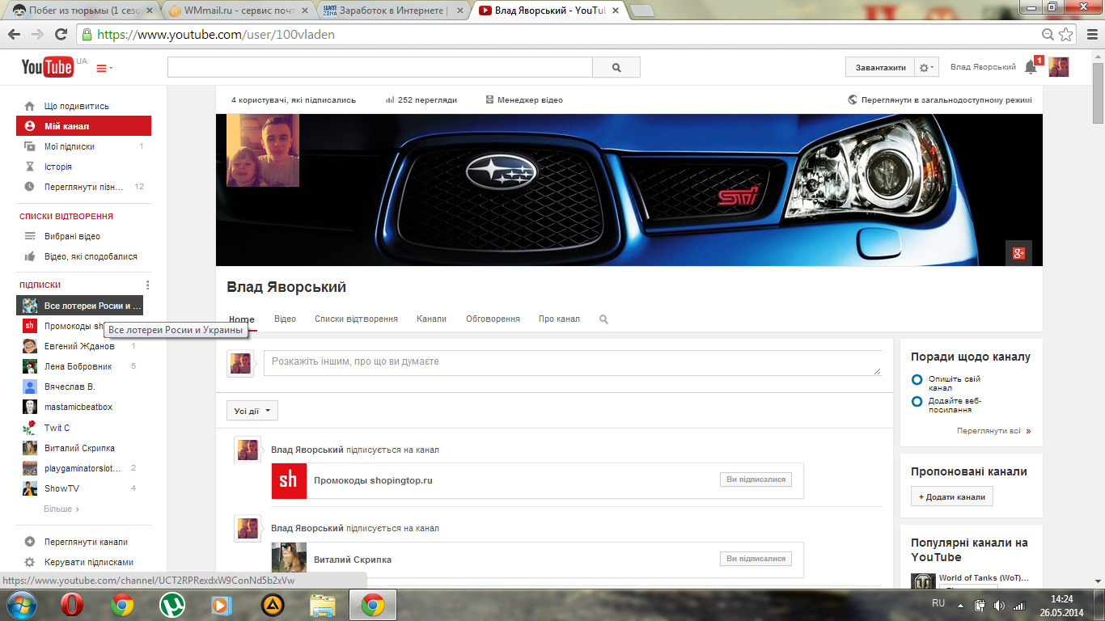Click the channel profile picture on banner
The height and width of the screenshot is (621, 1105).
[263, 150]
